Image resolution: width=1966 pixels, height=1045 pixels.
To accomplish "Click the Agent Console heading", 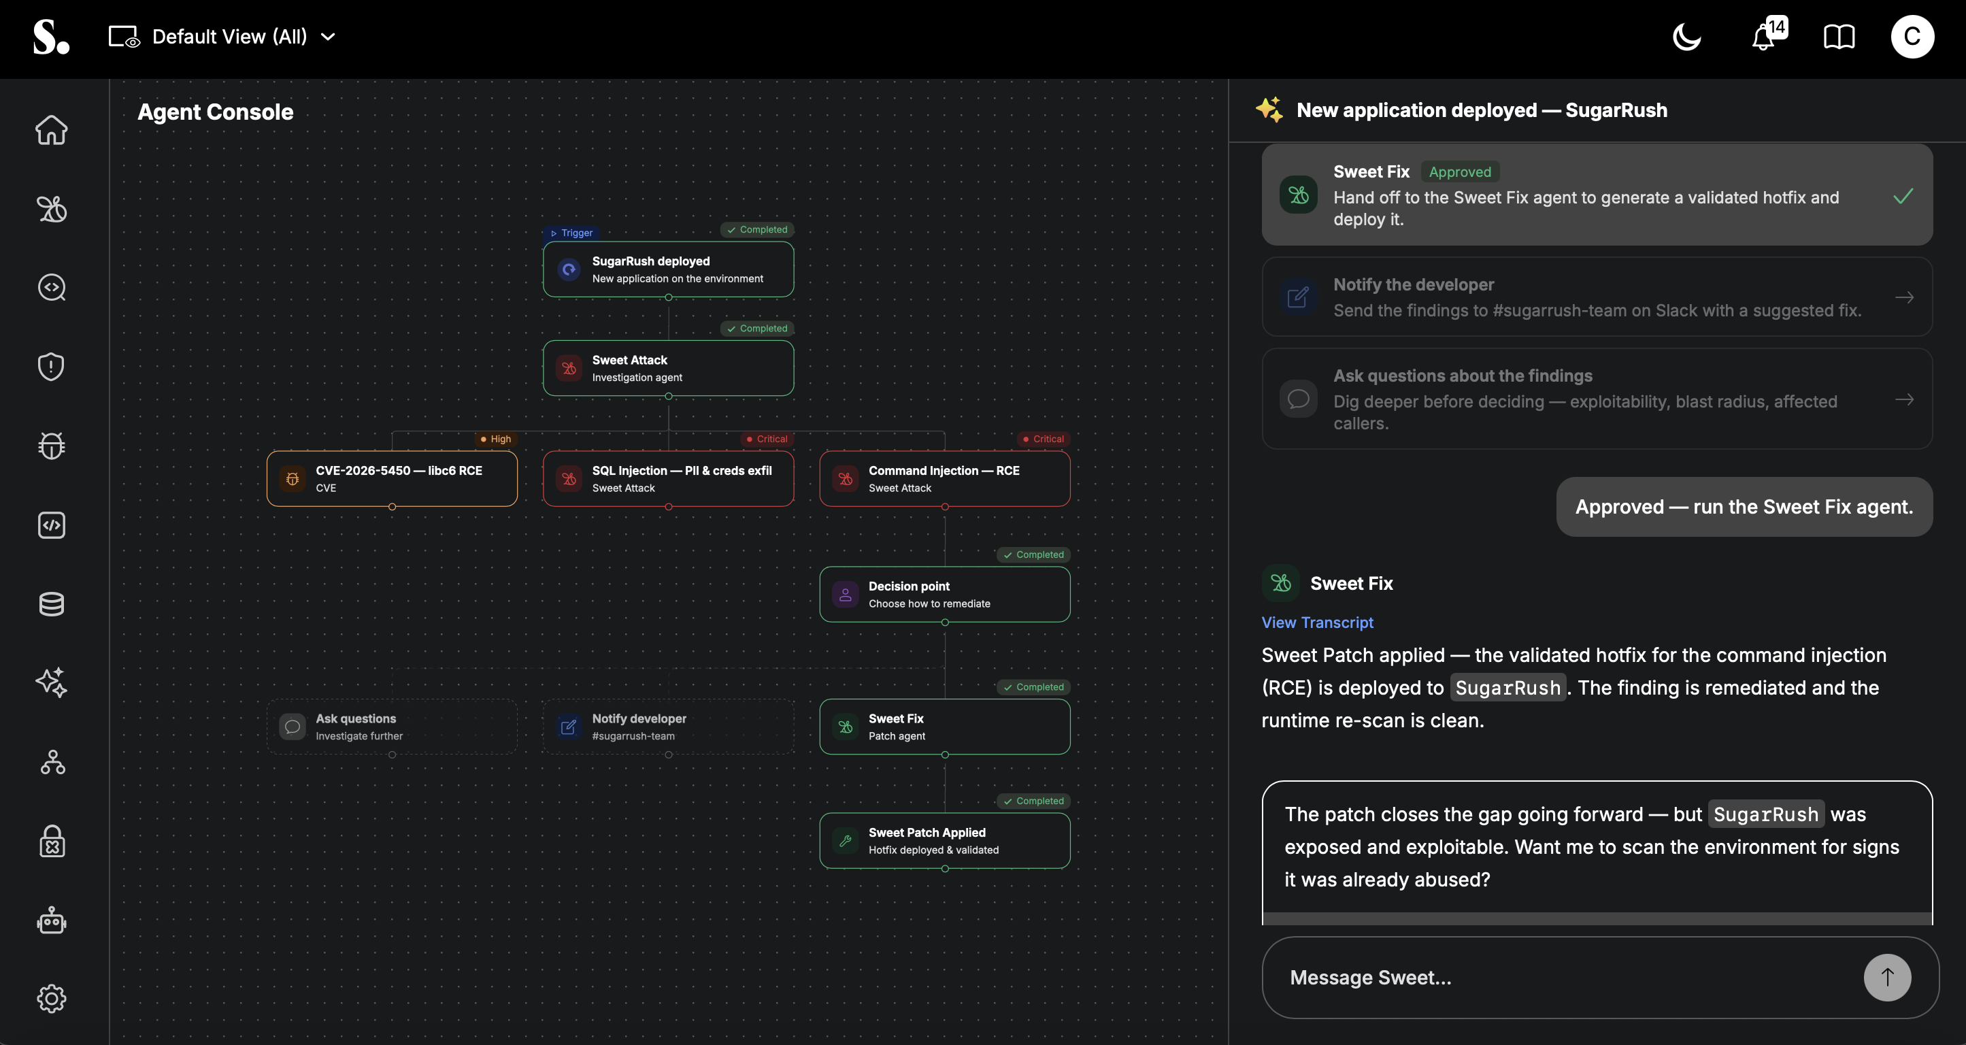I will (x=215, y=112).
